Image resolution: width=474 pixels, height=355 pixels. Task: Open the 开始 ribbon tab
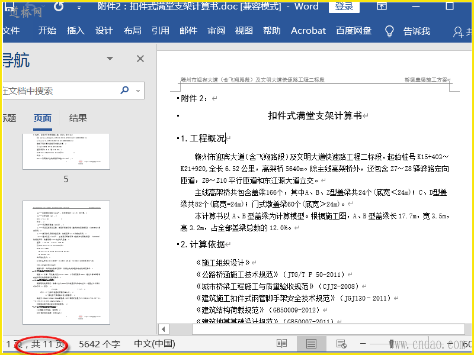[47, 31]
